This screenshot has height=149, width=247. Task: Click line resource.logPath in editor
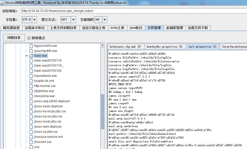pos(140,65)
